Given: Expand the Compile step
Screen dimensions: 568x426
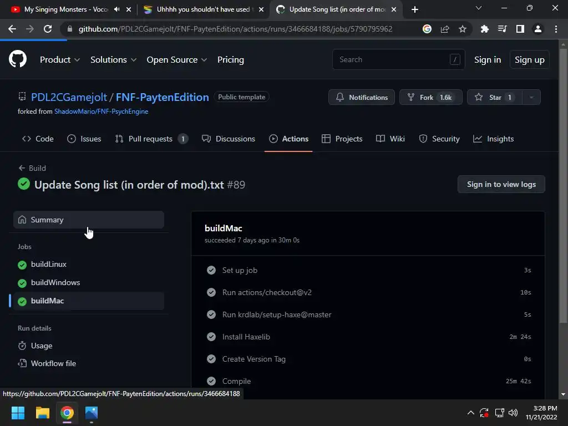Looking at the screenshot, I should click(x=368, y=381).
